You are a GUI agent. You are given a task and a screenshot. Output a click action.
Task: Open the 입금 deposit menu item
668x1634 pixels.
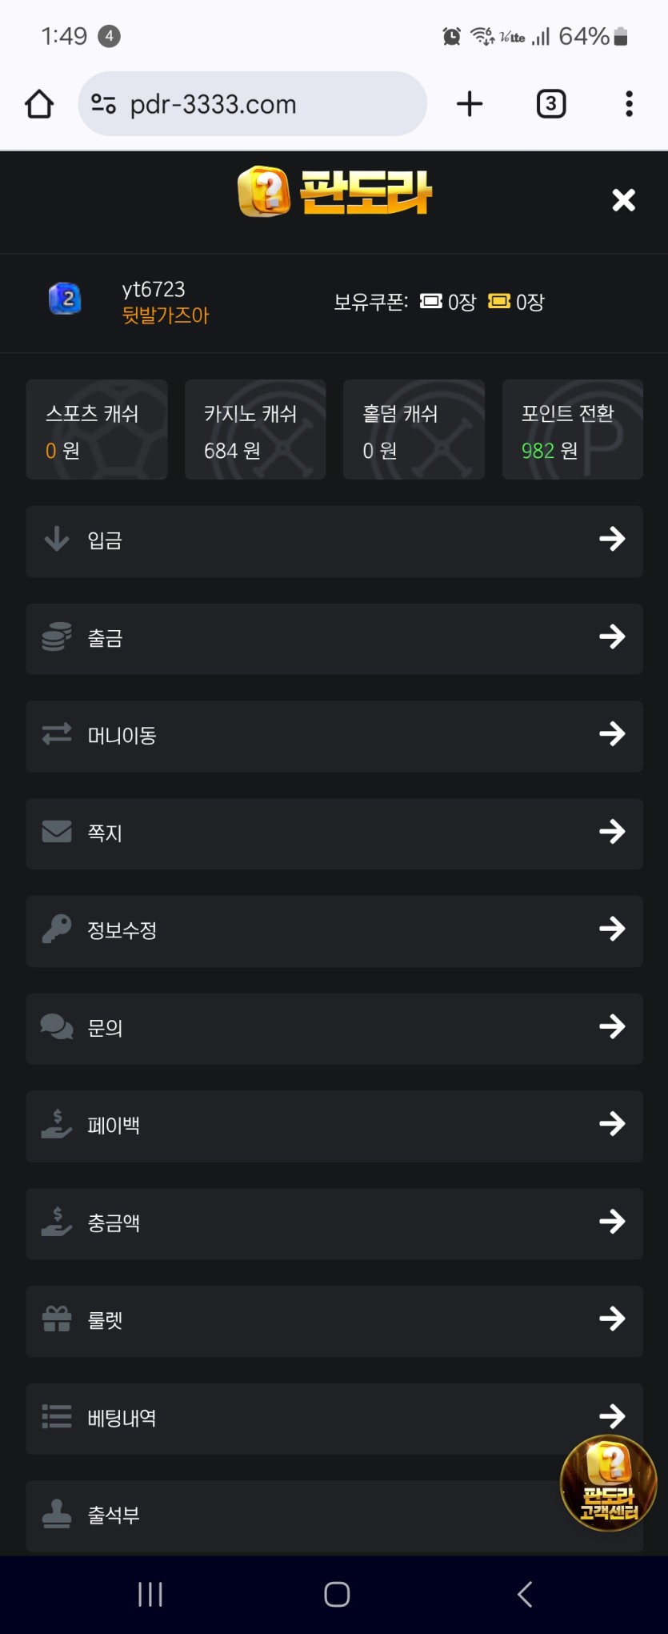click(x=334, y=540)
